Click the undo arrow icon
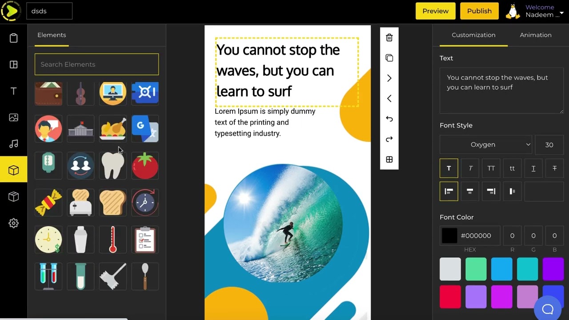This screenshot has height=320, width=569. [x=389, y=119]
